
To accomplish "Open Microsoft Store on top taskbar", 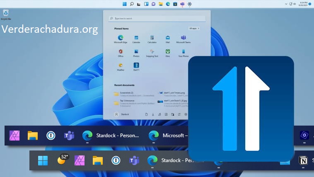I will pos(175,4).
